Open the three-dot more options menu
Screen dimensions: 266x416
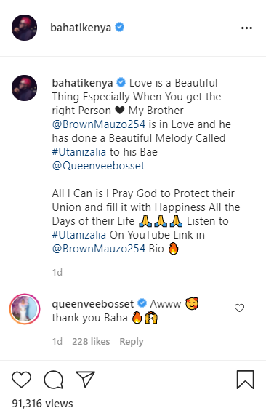pyautogui.click(x=246, y=28)
